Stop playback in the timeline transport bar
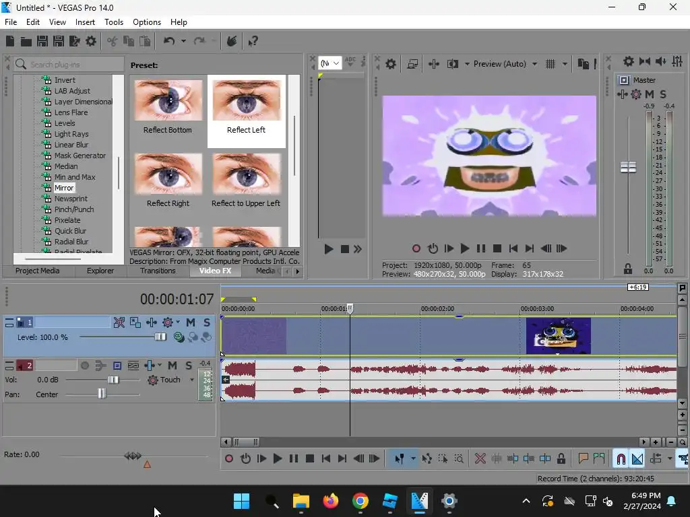This screenshot has width=690, height=517. click(x=309, y=458)
